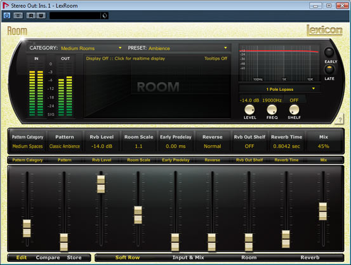Enable Read automation (R) button
The image size is (351, 265).
point(31,16)
